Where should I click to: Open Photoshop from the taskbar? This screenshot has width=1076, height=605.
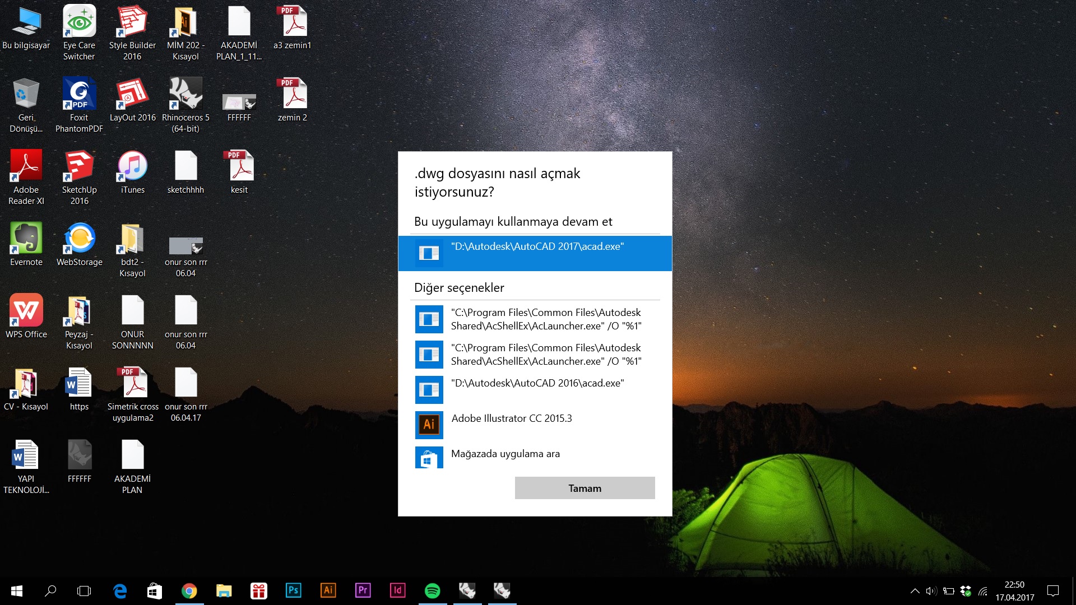[x=294, y=590]
